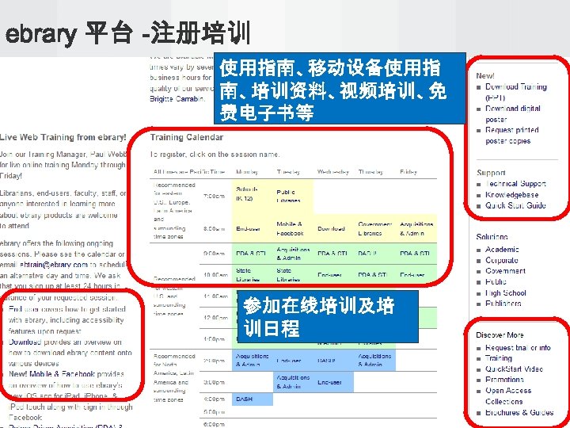Register for Wednesday 2:00pm DASH session
The image size is (570, 428).
[x=326, y=361]
